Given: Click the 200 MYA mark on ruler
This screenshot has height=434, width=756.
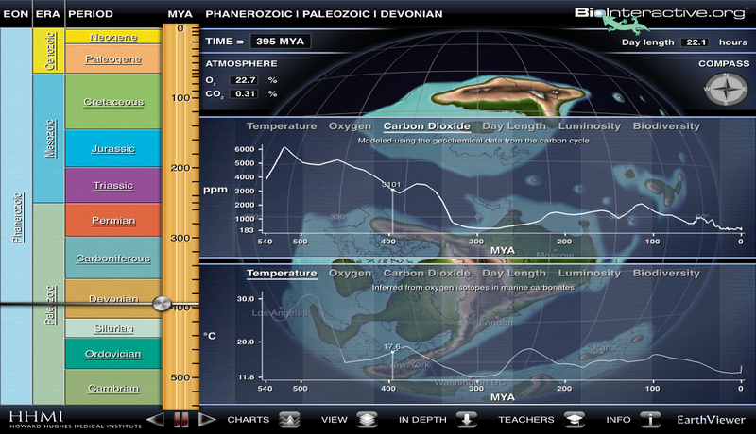Looking at the screenshot, I should pos(180,168).
